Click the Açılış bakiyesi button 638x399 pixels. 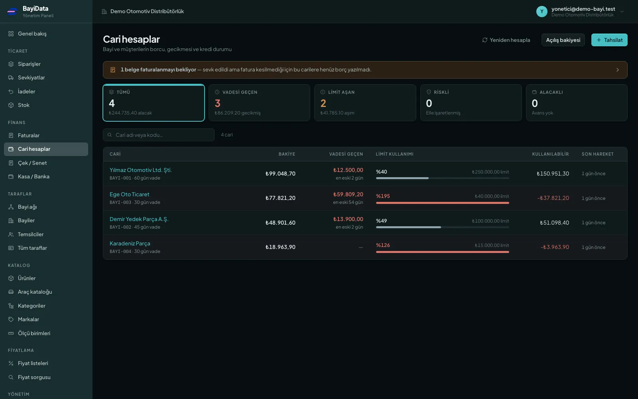coord(563,40)
